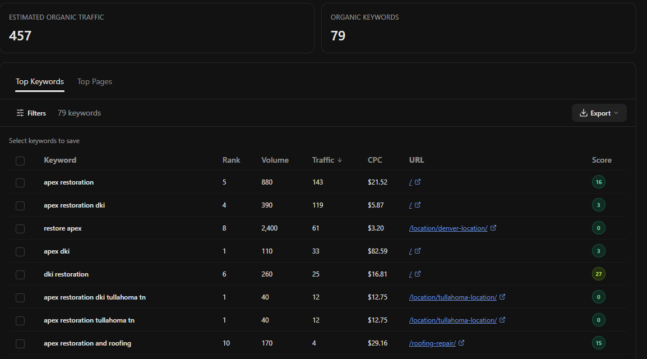Open external link icon for apex dki row
The height and width of the screenshot is (359, 647).
(418, 251)
